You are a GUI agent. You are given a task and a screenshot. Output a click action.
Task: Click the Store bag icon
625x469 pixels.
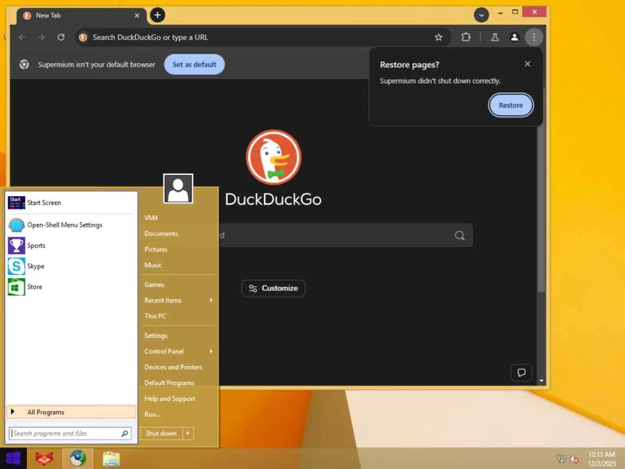point(16,287)
